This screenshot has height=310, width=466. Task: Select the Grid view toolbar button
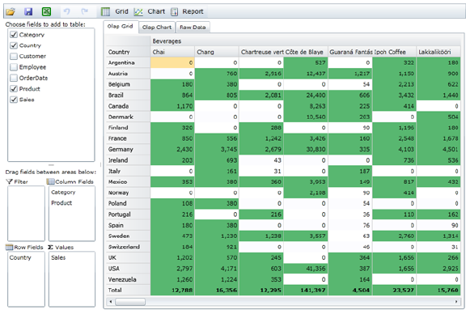coord(114,11)
